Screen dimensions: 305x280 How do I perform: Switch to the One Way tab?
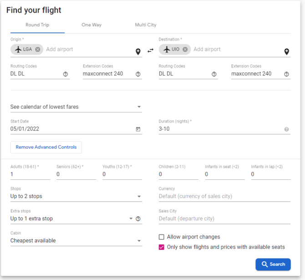(x=91, y=25)
